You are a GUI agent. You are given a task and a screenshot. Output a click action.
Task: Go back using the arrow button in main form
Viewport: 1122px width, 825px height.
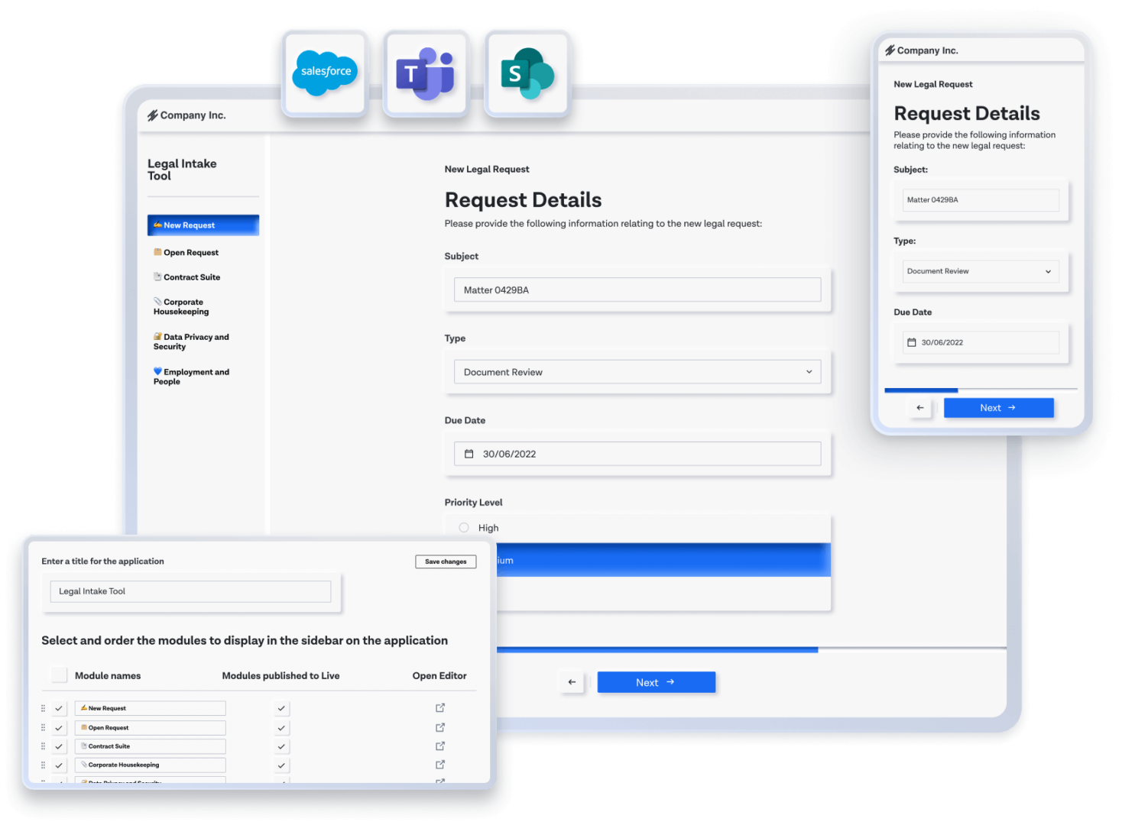click(x=572, y=682)
